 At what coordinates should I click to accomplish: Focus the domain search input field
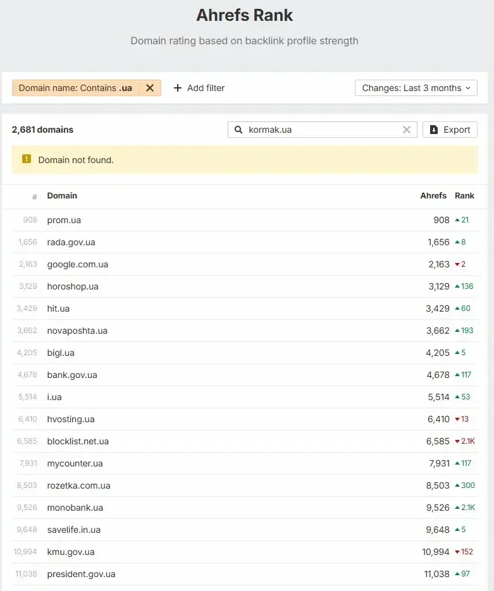(x=321, y=130)
